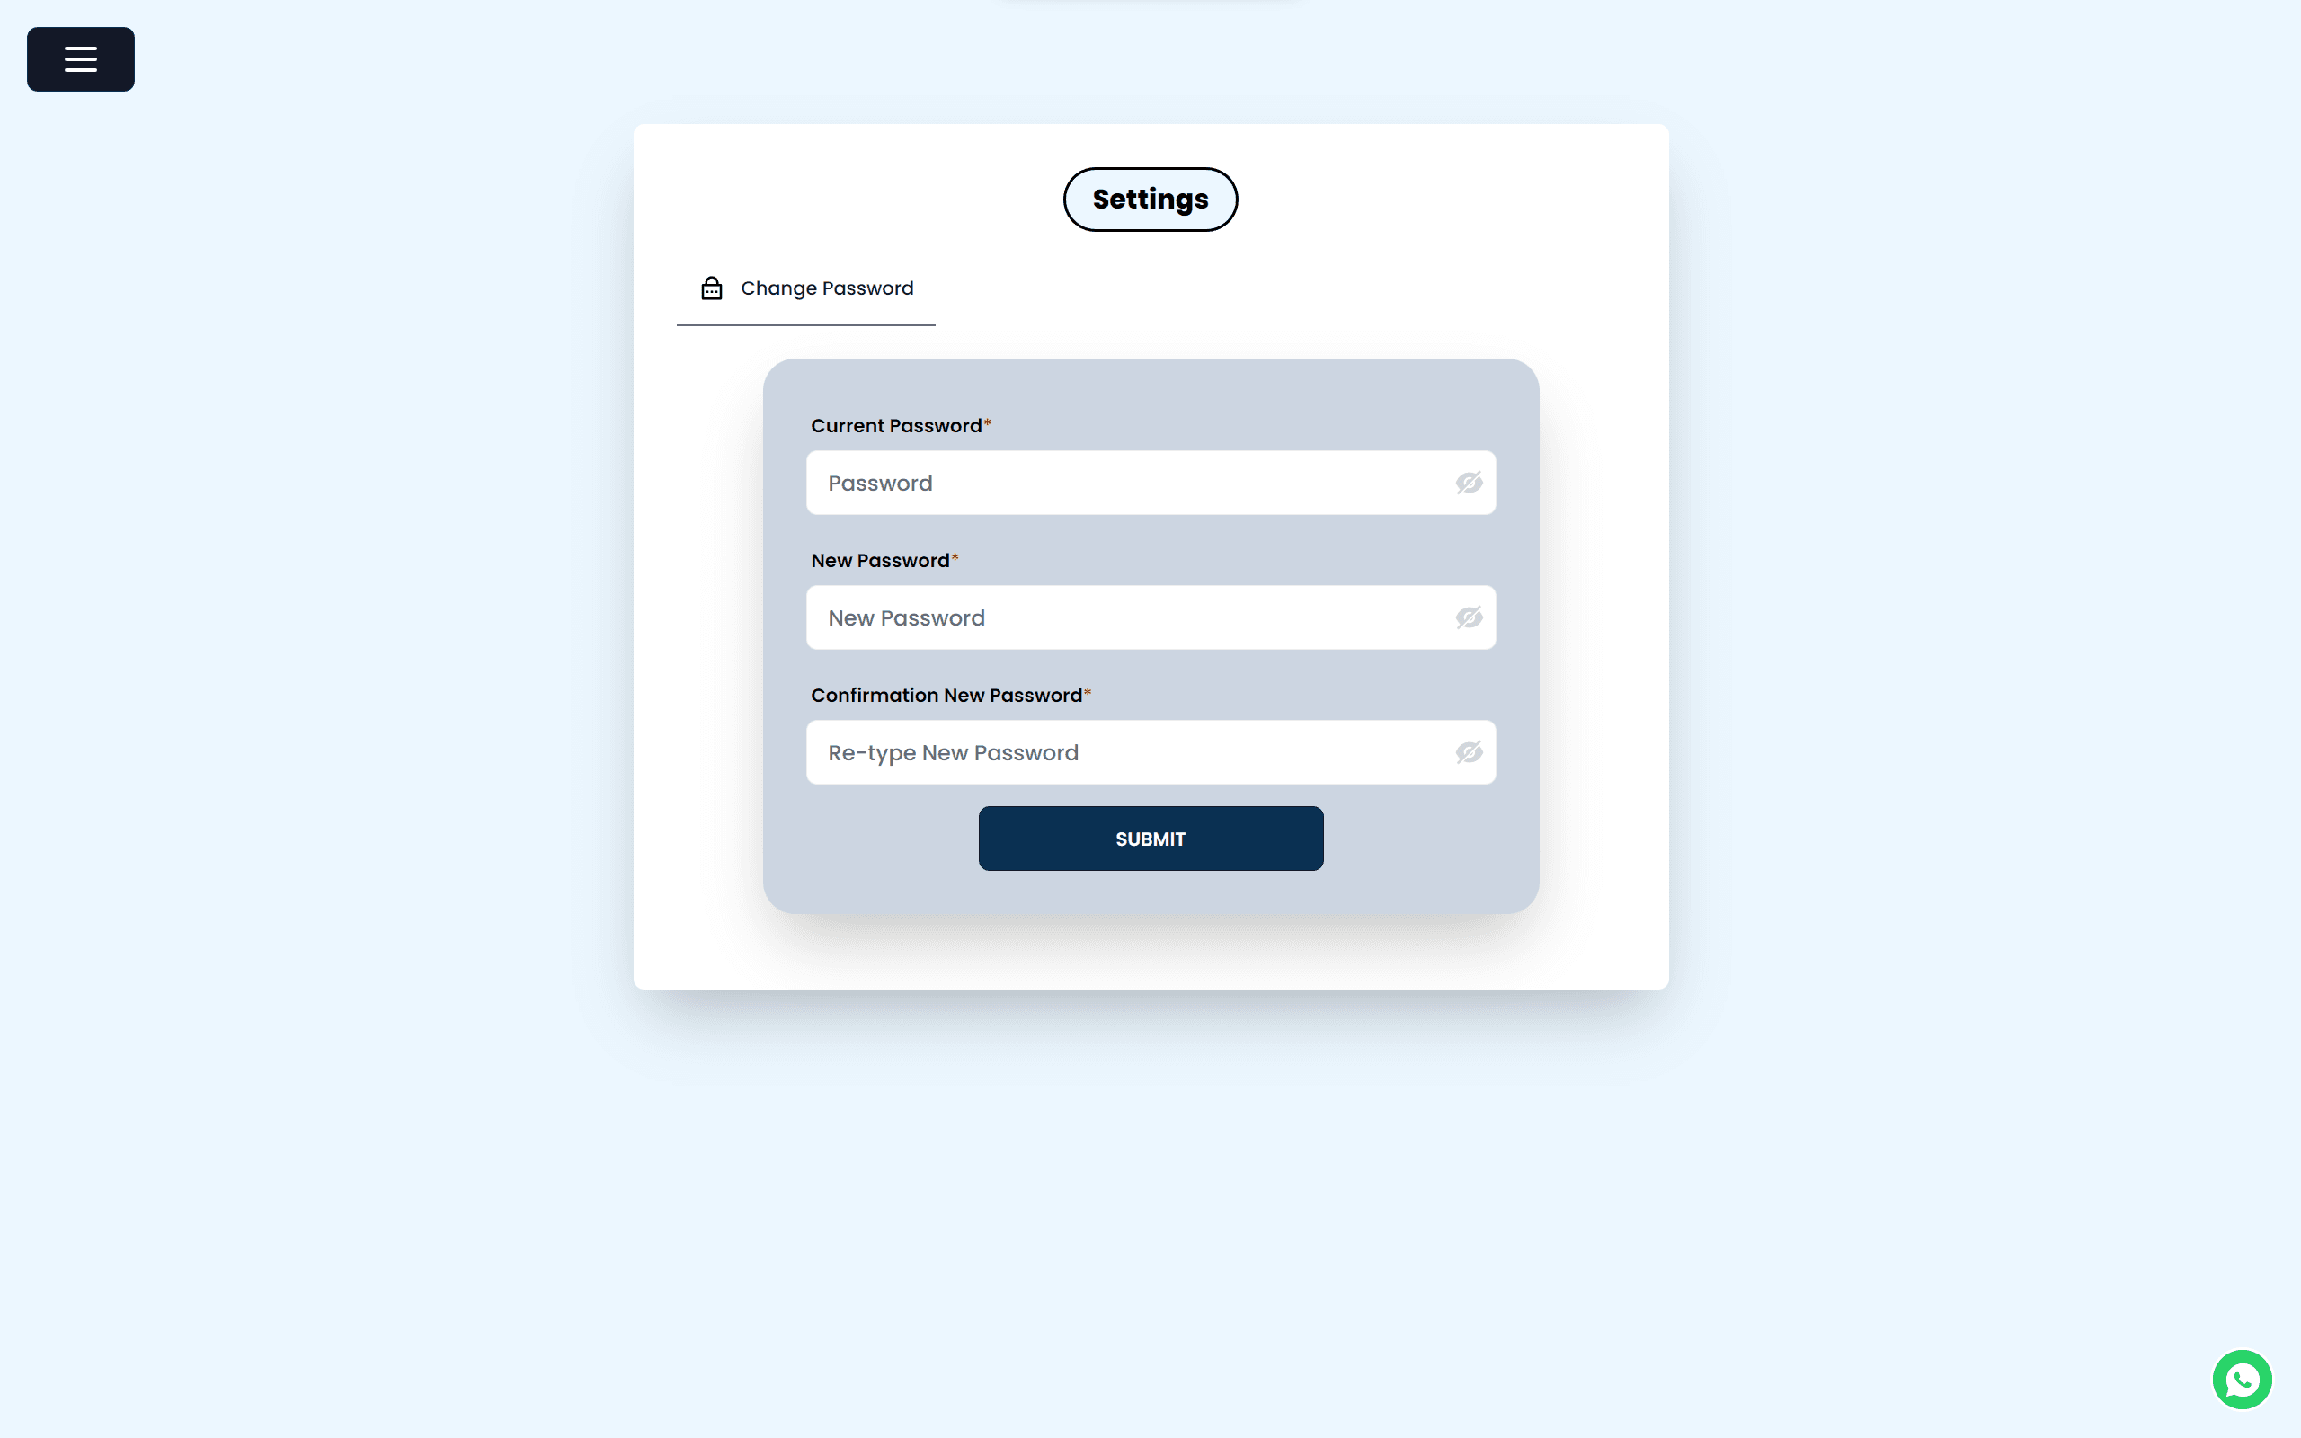
Task: Expand the Settings panel options
Action: click(81, 59)
